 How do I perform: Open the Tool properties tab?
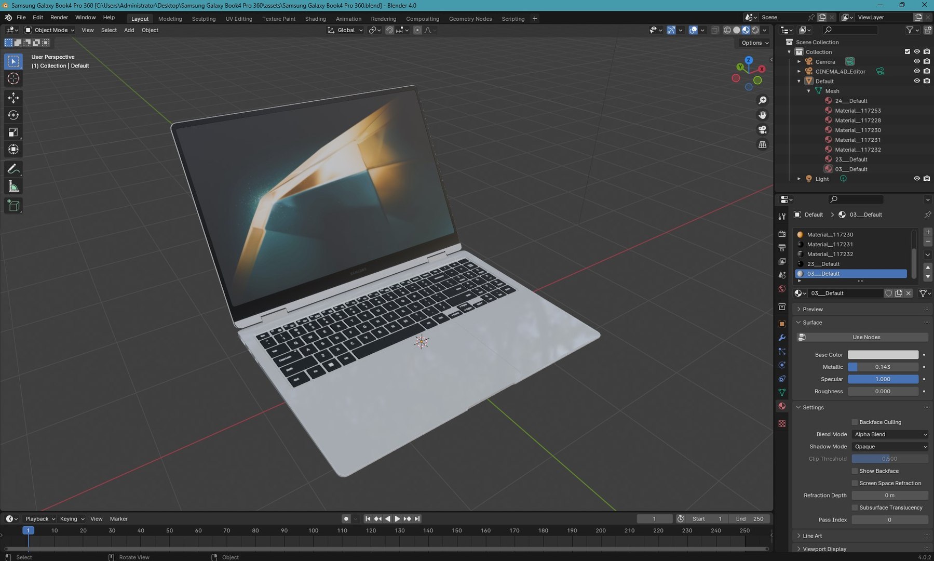click(782, 217)
